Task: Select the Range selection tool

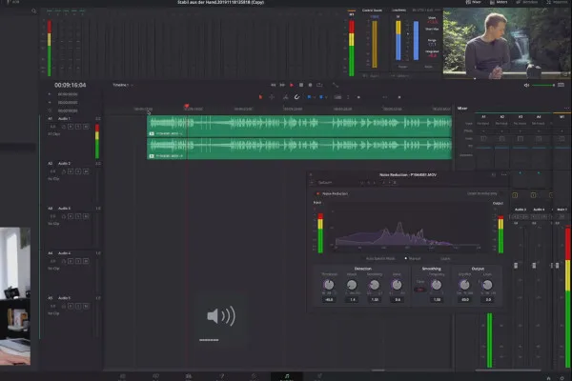Action: [x=272, y=97]
